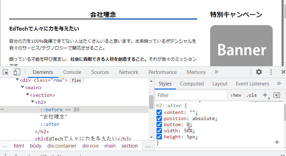This screenshot has height=156, width=286.
Task: Collapse the main element node
Action: point(22,87)
